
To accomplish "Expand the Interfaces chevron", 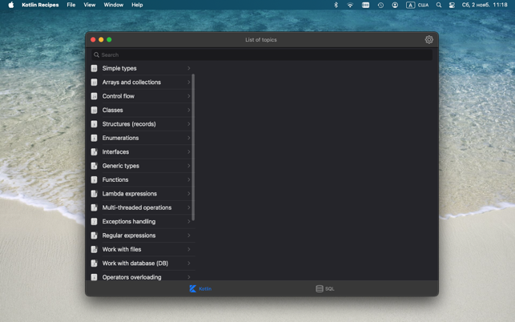I will [x=189, y=152].
